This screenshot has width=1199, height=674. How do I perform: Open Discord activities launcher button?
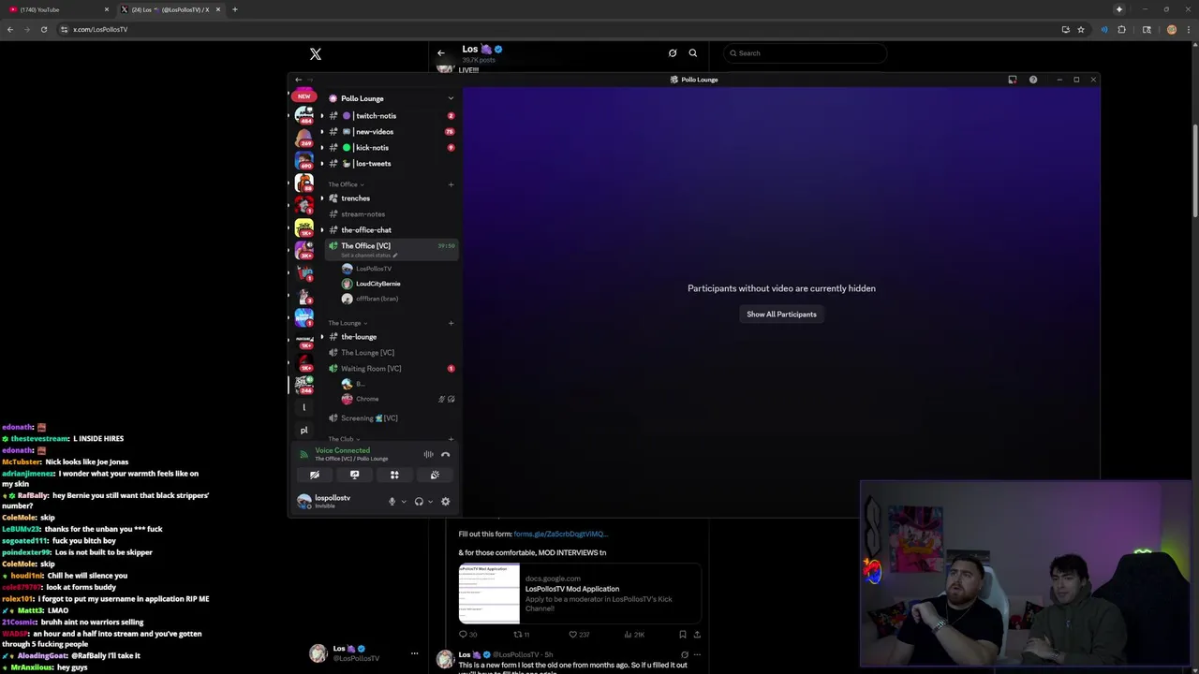click(x=394, y=475)
